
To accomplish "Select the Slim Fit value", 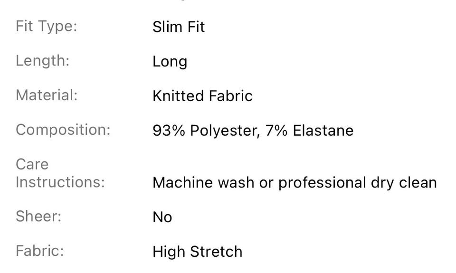I will pyautogui.click(x=179, y=27).
